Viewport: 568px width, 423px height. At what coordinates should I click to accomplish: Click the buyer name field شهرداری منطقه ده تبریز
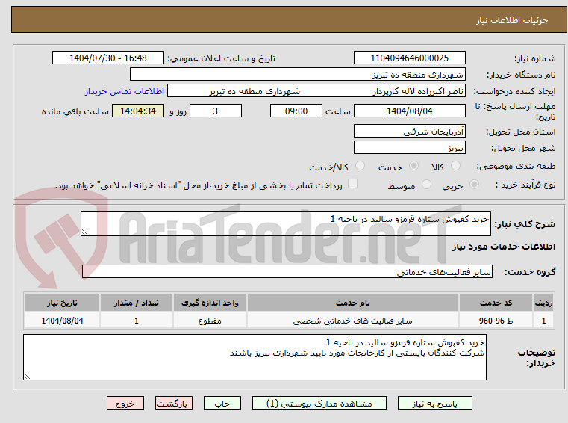(x=297, y=75)
